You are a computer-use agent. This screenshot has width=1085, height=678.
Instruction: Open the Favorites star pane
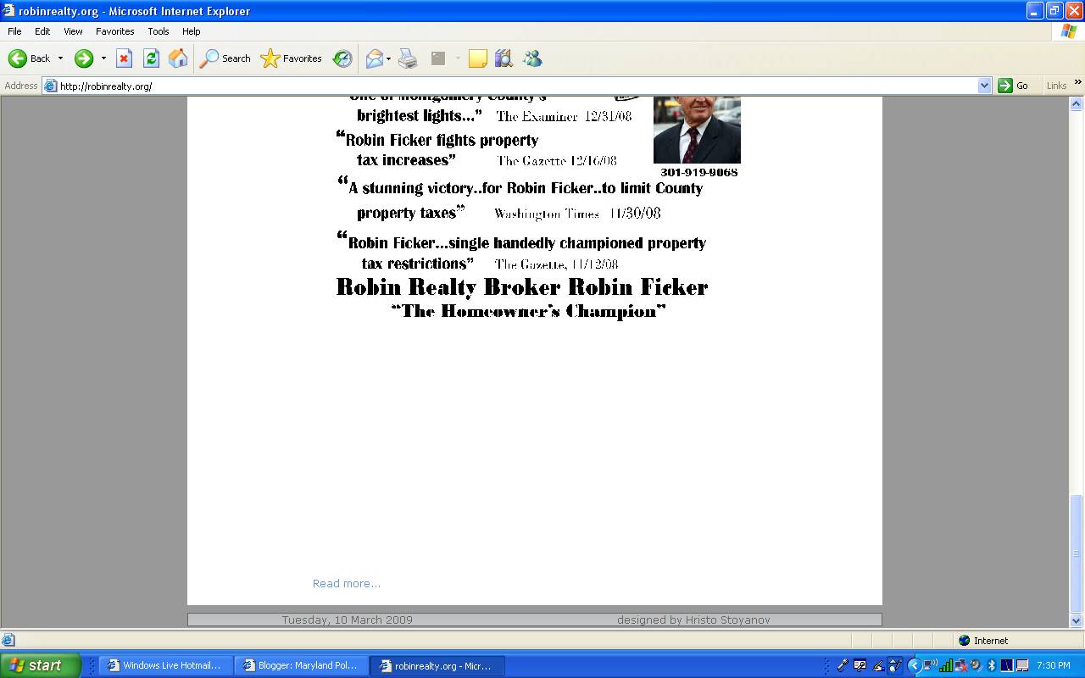(x=292, y=58)
